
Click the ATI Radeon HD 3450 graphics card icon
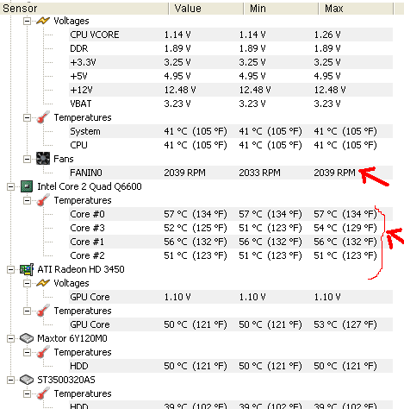tap(27, 269)
